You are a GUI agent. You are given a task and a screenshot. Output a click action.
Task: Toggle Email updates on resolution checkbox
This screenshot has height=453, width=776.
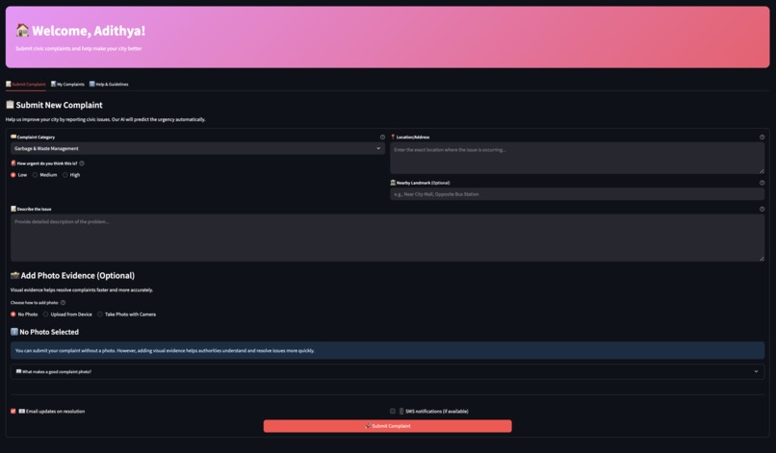click(13, 411)
